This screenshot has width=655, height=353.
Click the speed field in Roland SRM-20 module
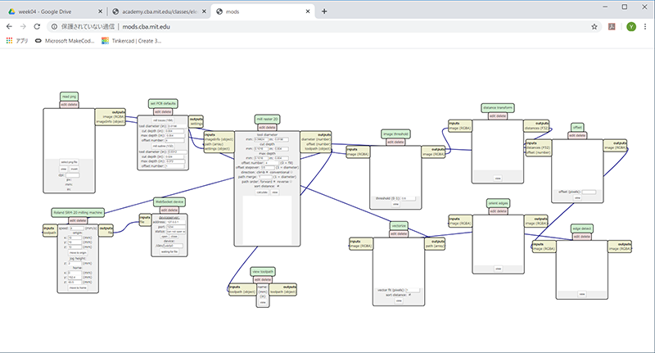pyautogui.click(x=76, y=229)
